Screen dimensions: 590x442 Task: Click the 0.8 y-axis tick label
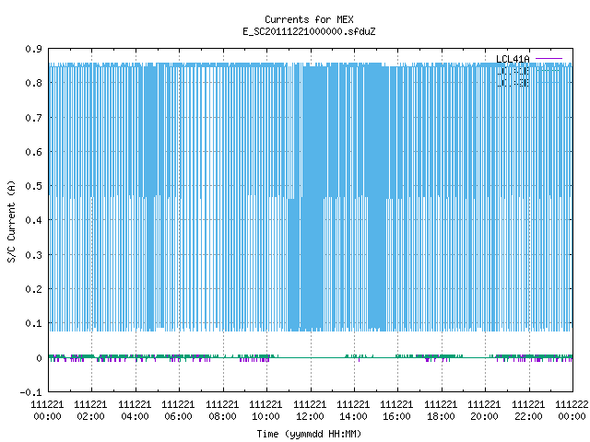(x=33, y=83)
